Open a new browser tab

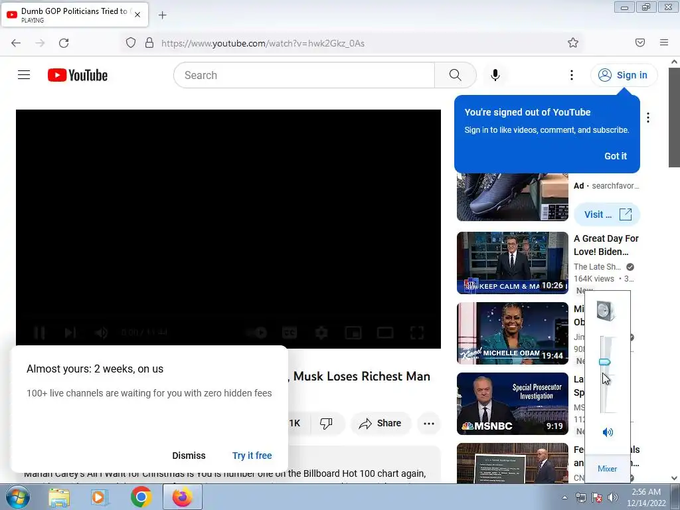(x=162, y=15)
